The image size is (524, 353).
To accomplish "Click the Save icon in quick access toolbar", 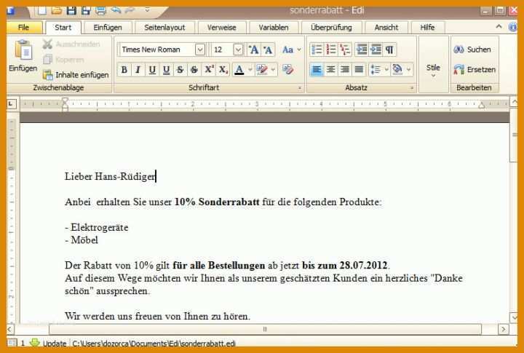I will click(x=71, y=10).
